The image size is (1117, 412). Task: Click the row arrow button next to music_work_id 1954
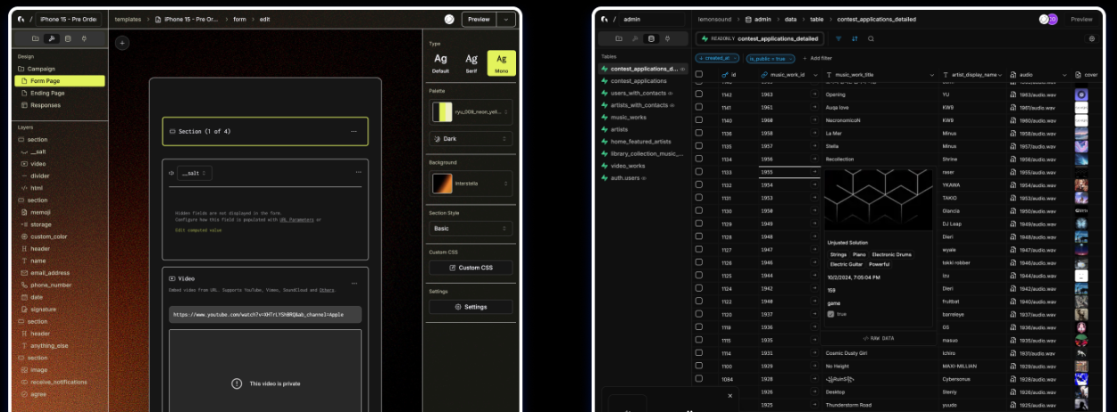pos(814,185)
